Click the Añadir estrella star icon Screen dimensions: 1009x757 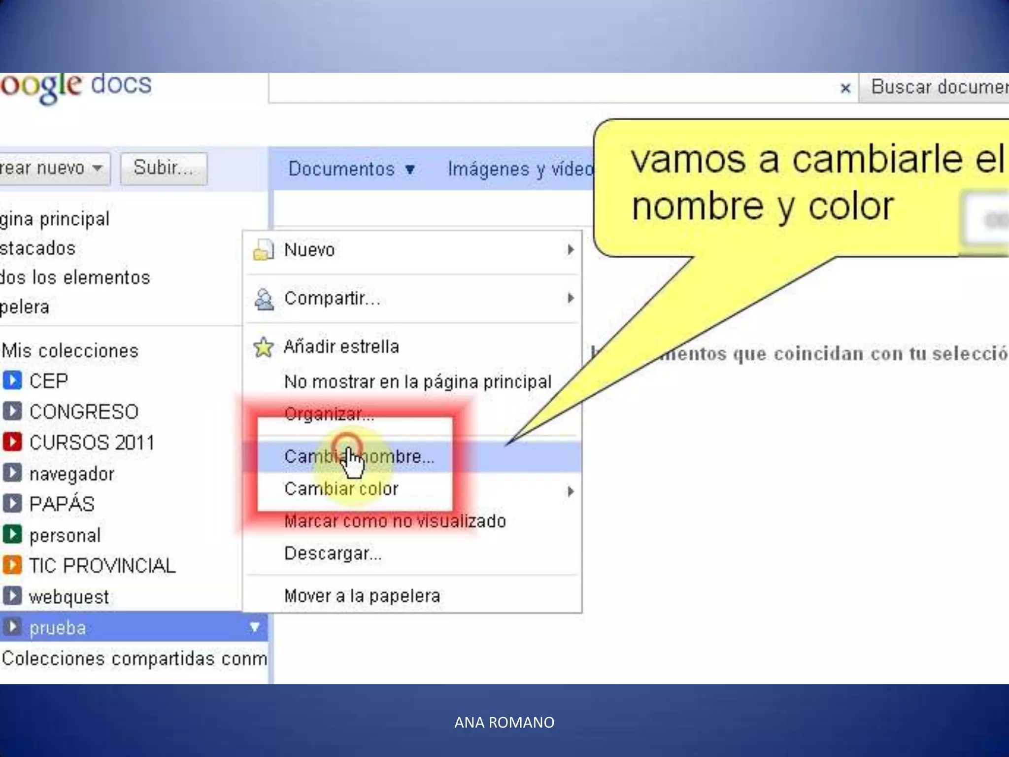(x=263, y=347)
